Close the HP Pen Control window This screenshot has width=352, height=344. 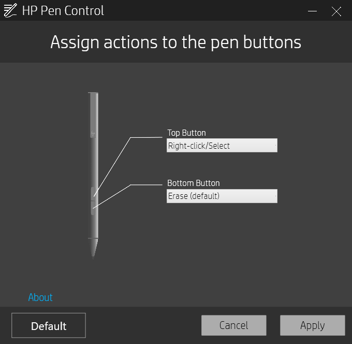336,11
